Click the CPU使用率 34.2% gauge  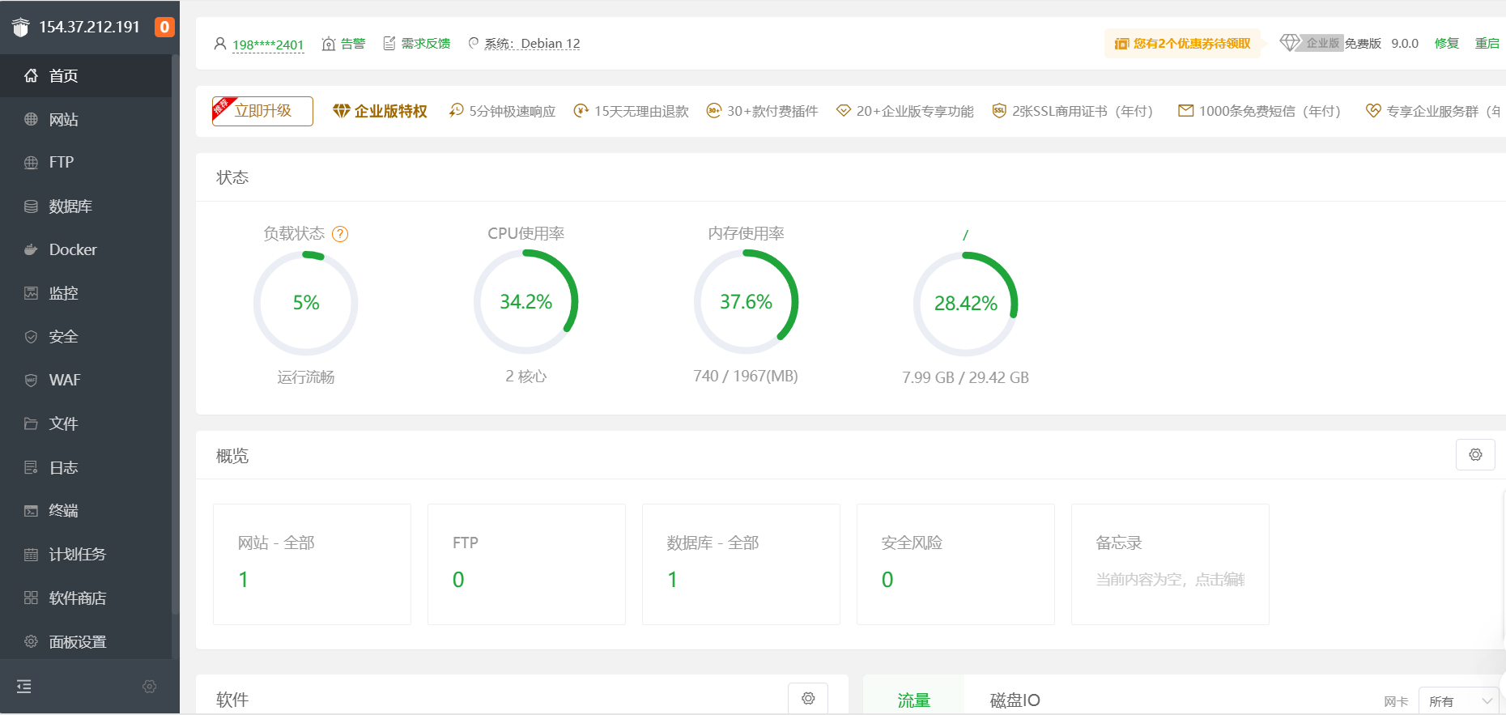(x=526, y=302)
